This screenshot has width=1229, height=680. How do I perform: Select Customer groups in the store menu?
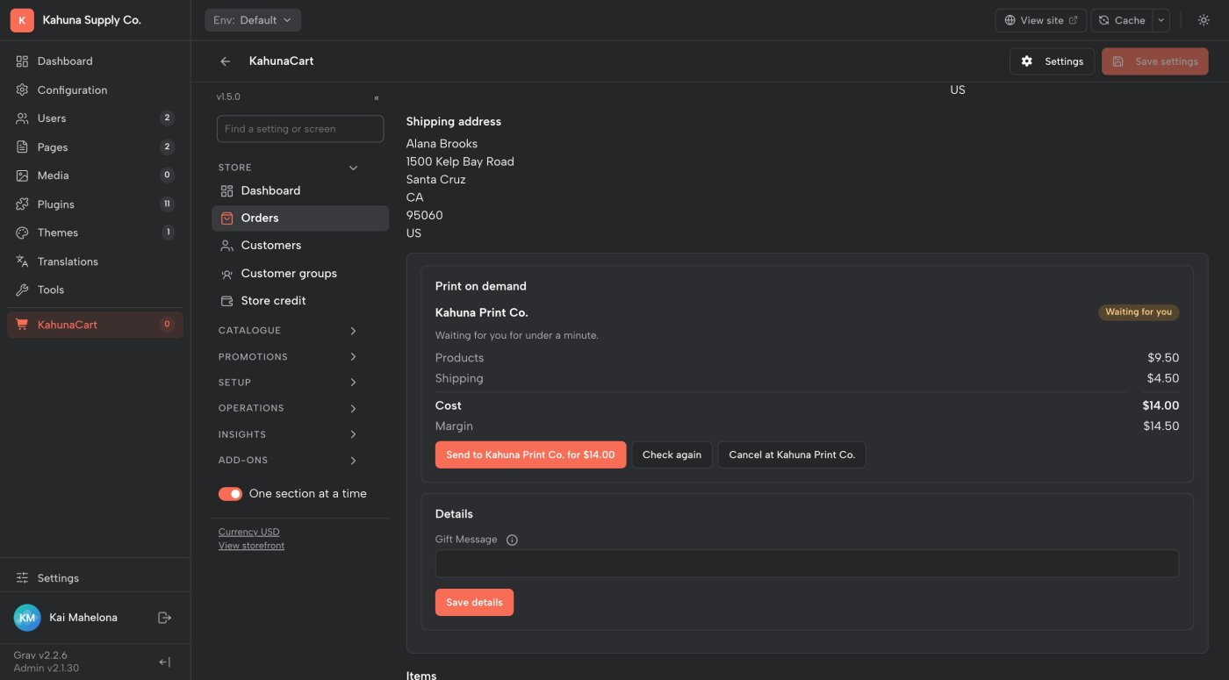300,274
